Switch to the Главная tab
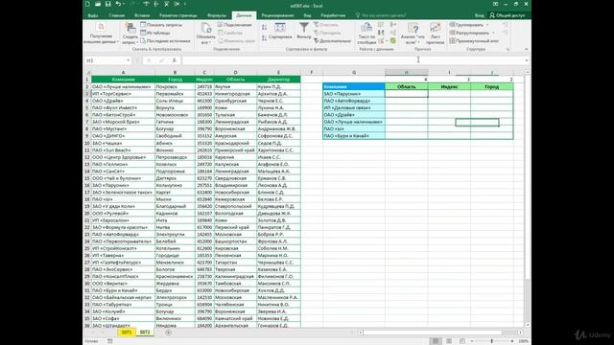This screenshot has width=614, height=345. point(116,15)
